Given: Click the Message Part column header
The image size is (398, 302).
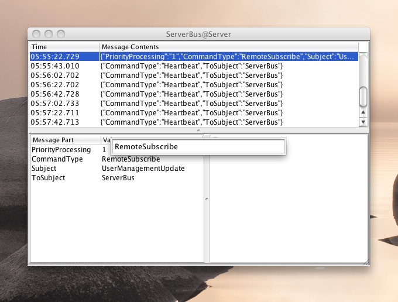Looking at the screenshot, I should (64, 140).
